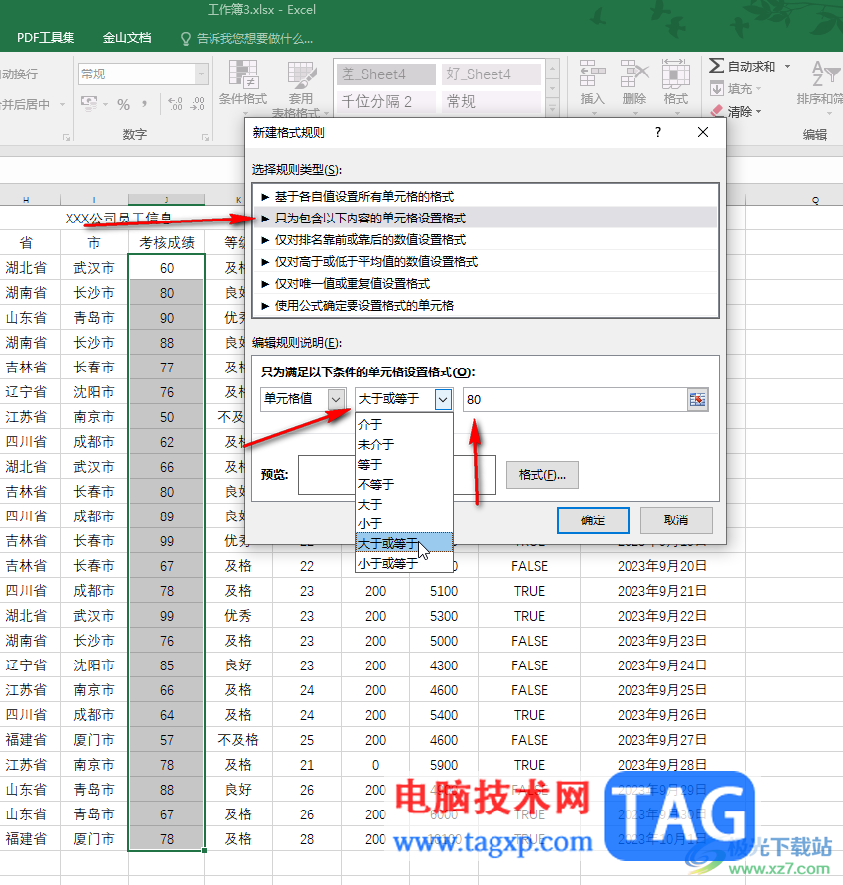Viewport: 843px width, 885px height.
Task: Expand the cell styles gallery more arrow
Action: click(x=553, y=106)
